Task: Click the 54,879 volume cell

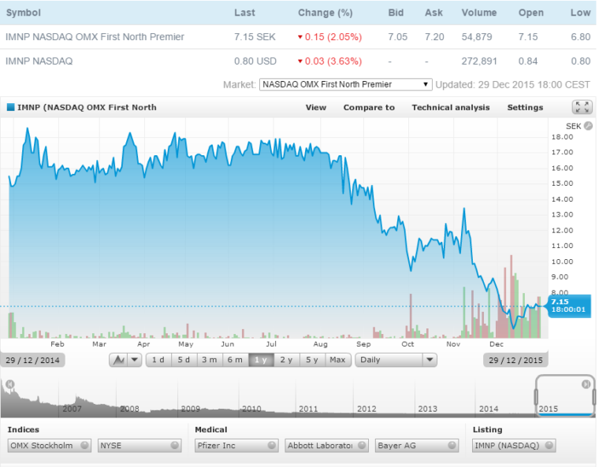Action: (477, 37)
